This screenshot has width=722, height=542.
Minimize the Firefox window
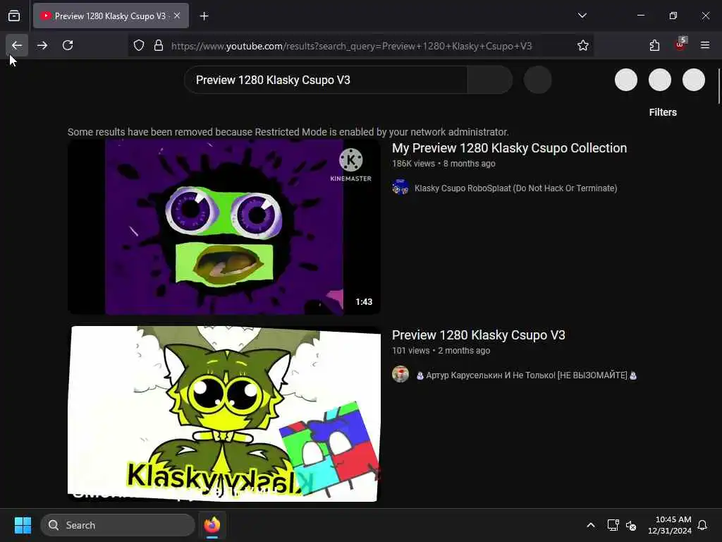(x=641, y=16)
